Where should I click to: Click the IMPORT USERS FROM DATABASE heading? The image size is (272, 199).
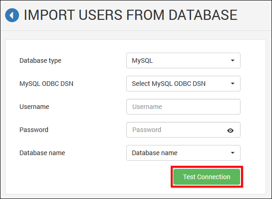[130, 15]
